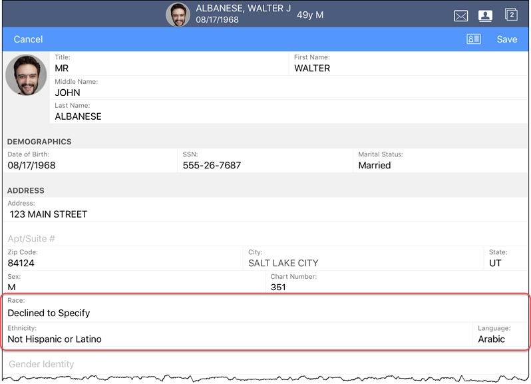The image size is (531, 384).
Task: Edit the Title field showing MR
Action: pos(169,63)
